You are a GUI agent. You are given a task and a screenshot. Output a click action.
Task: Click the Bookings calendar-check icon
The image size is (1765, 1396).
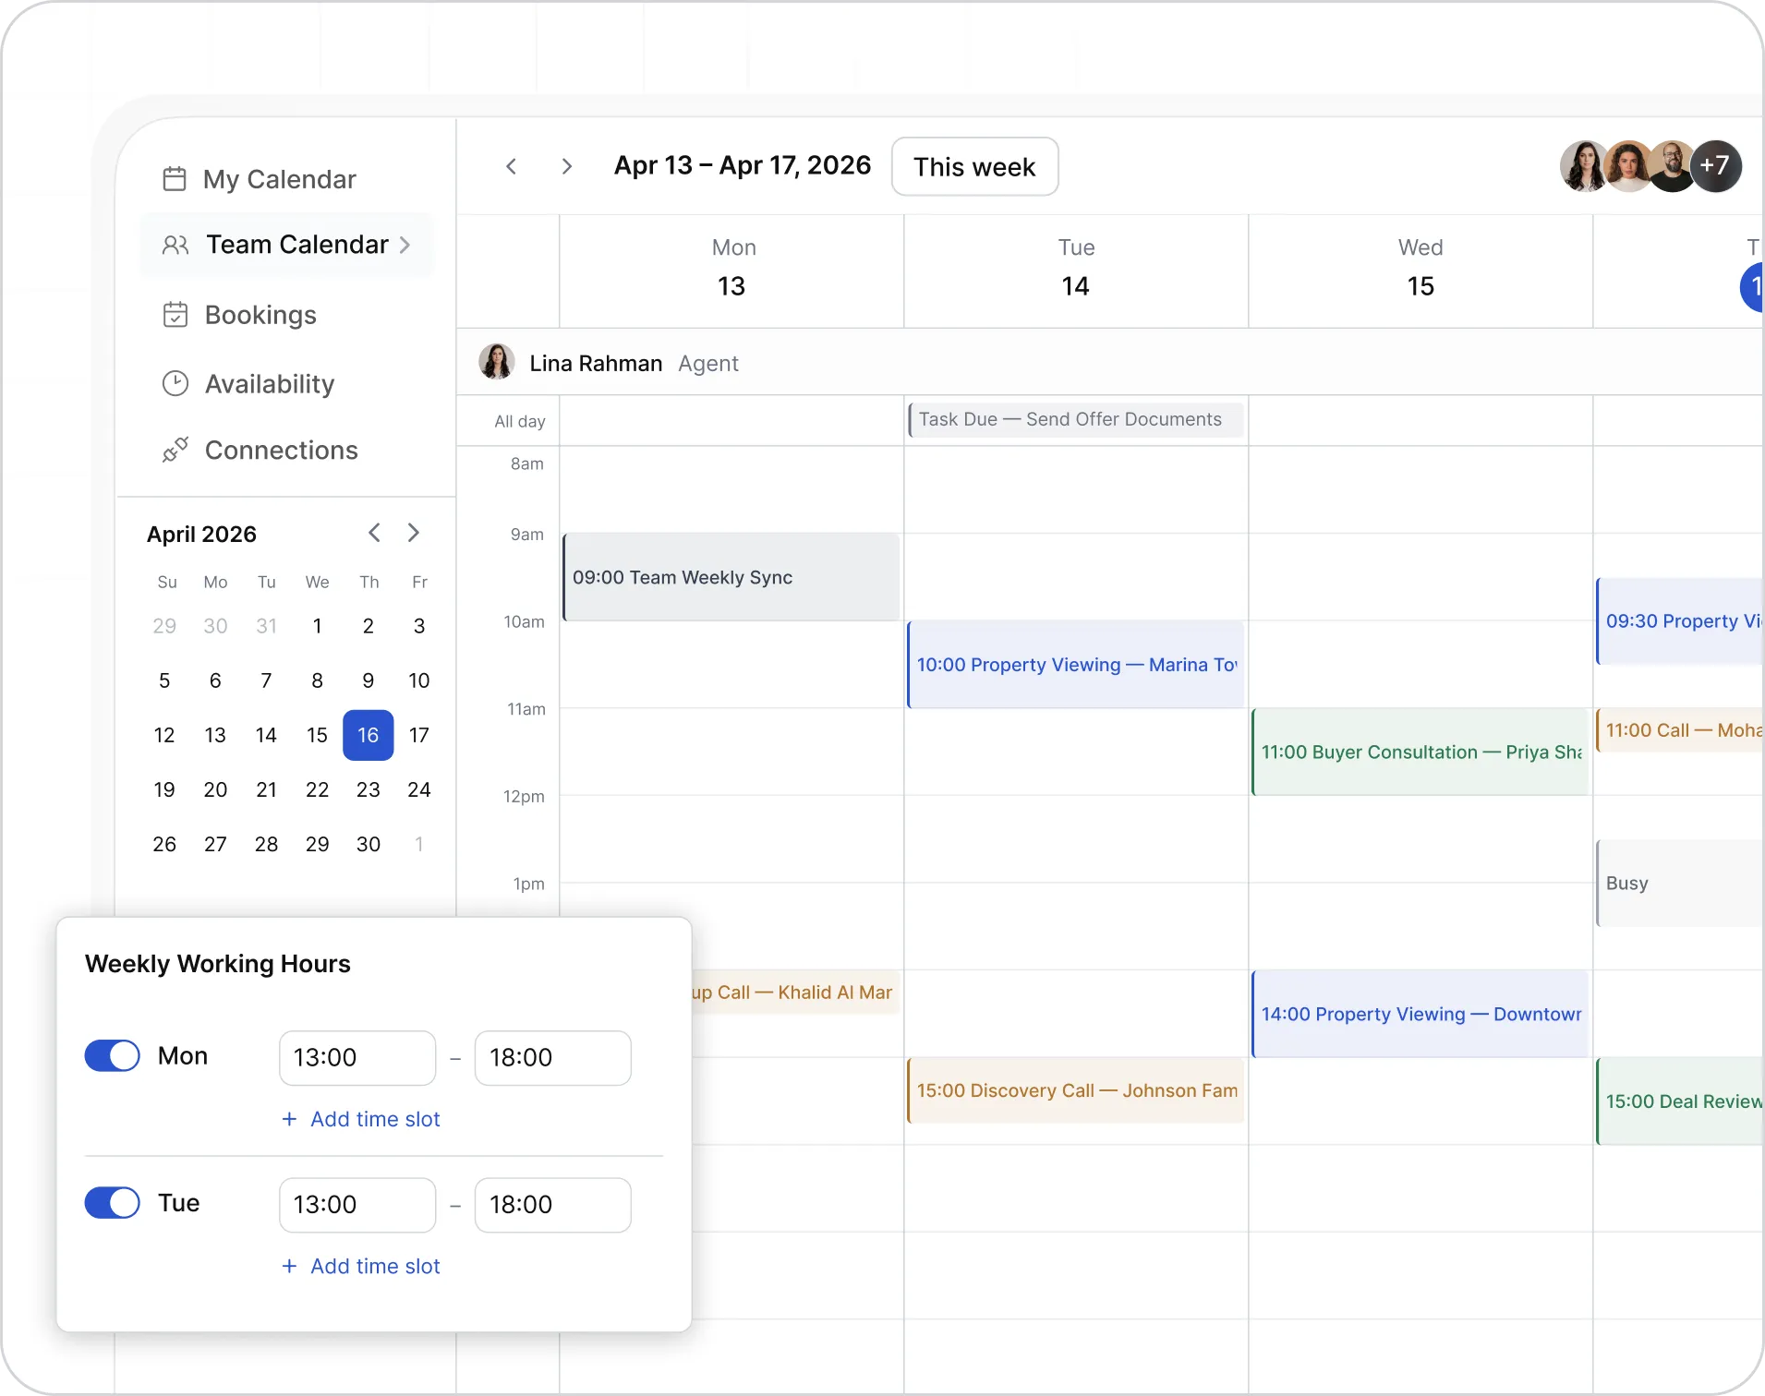pyautogui.click(x=175, y=315)
